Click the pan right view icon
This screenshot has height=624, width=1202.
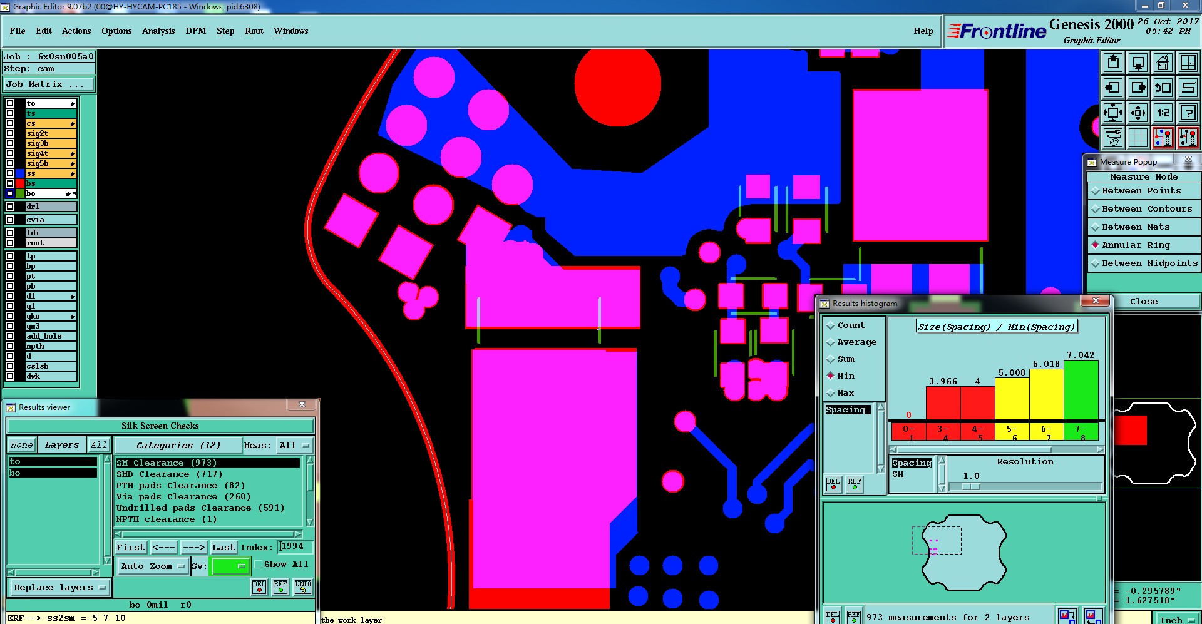1138,88
